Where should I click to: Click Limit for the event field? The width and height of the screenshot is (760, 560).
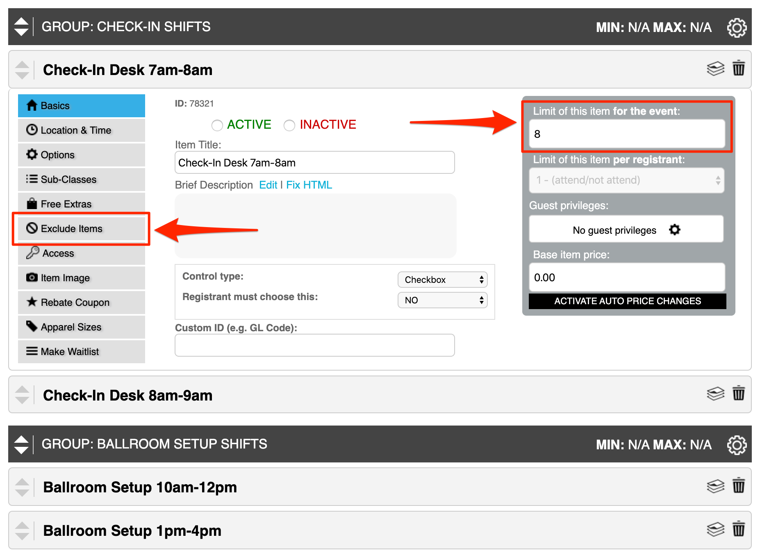627,134
